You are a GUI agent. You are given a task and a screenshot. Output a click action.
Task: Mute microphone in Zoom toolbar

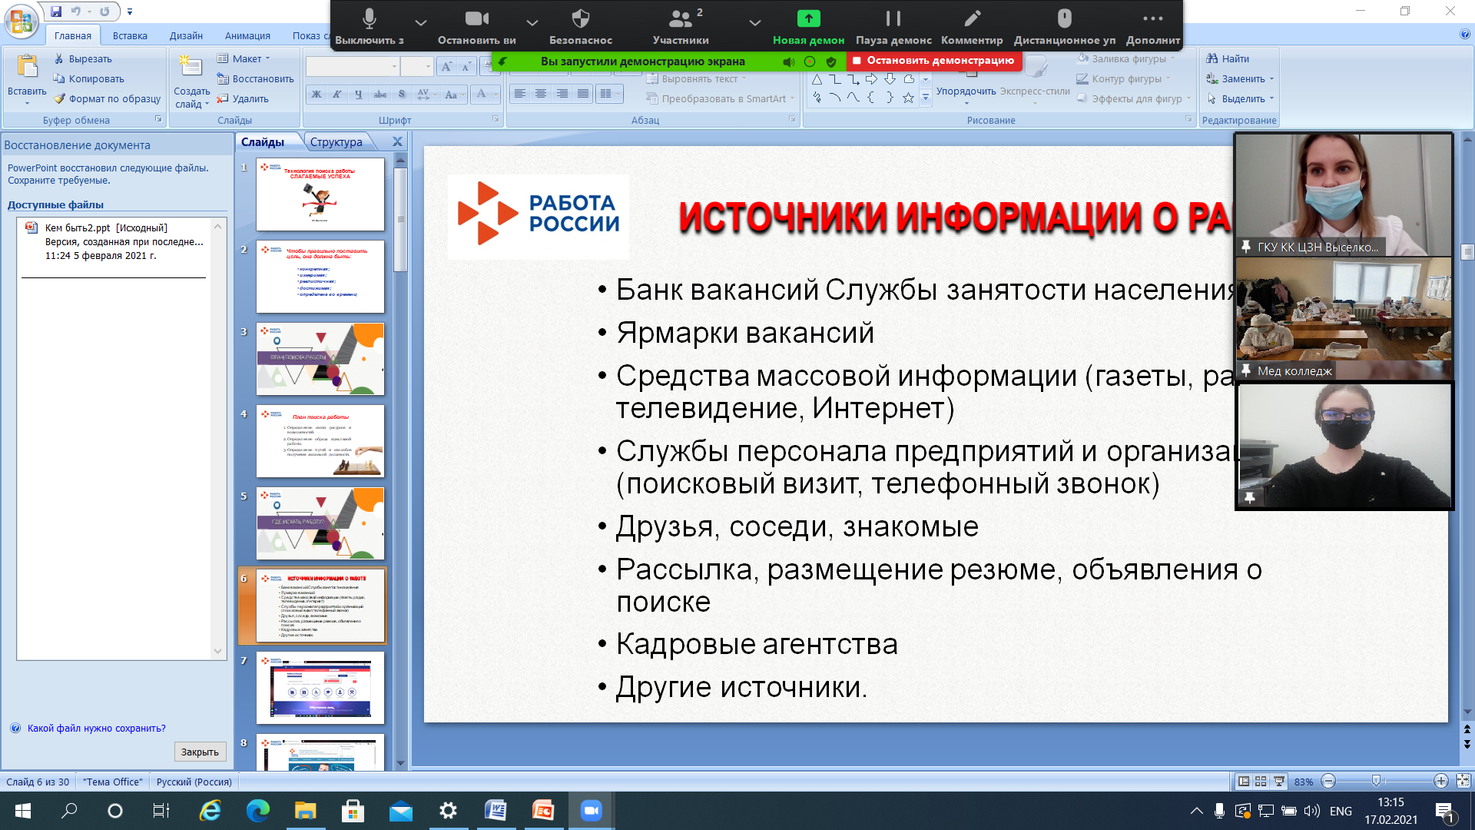pyautogui.click(x=370, y=26)
